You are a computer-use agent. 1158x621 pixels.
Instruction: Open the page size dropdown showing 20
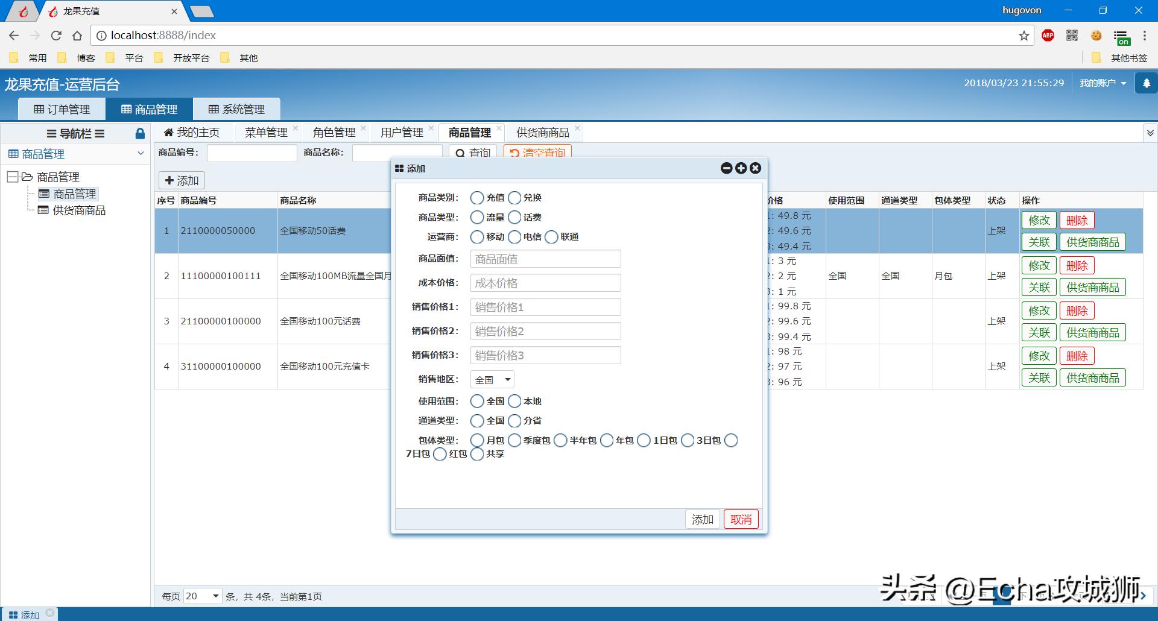[x=203, y=596]
